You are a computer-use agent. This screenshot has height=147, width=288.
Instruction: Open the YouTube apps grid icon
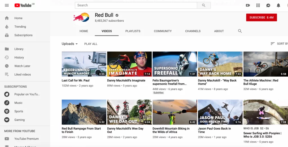[x=258, y=5]
